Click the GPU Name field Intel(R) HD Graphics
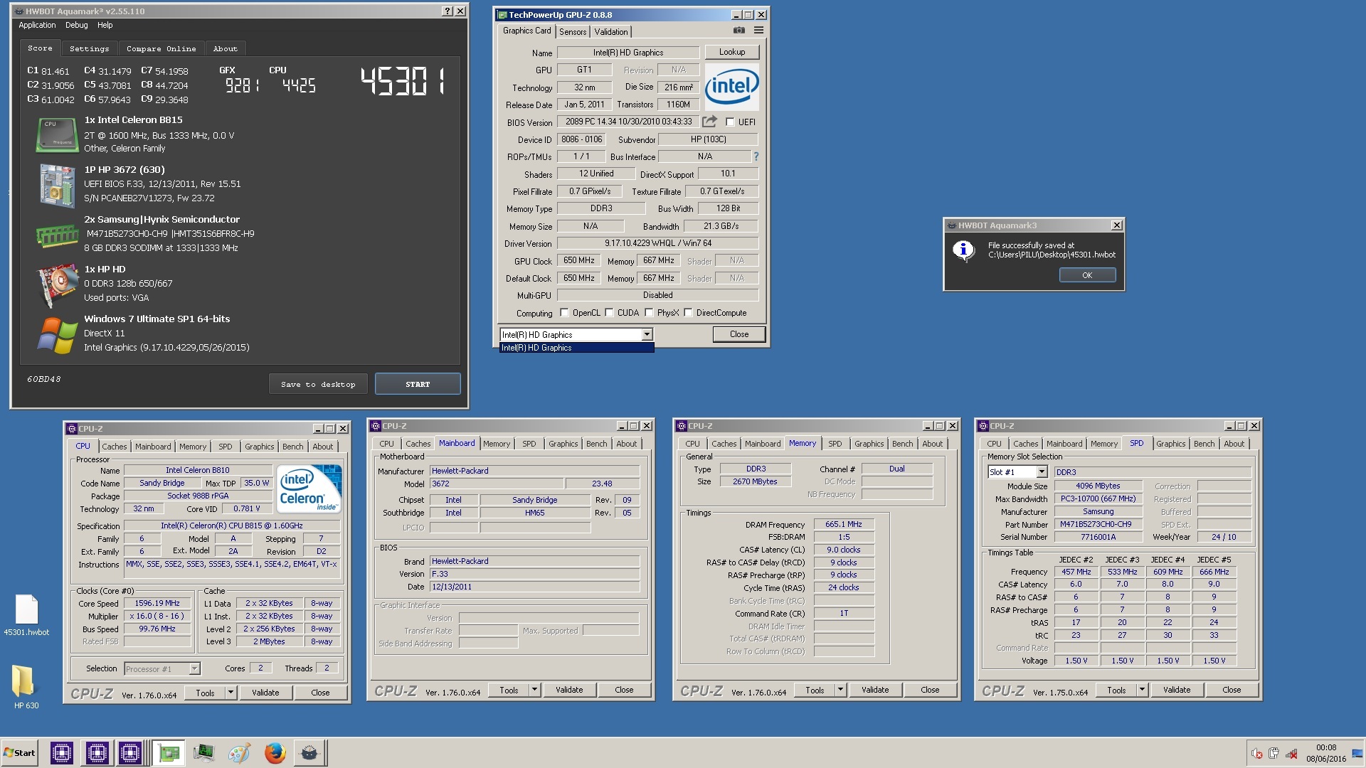1366x768 pixels. pyautogui.click(x=628, y=53)
